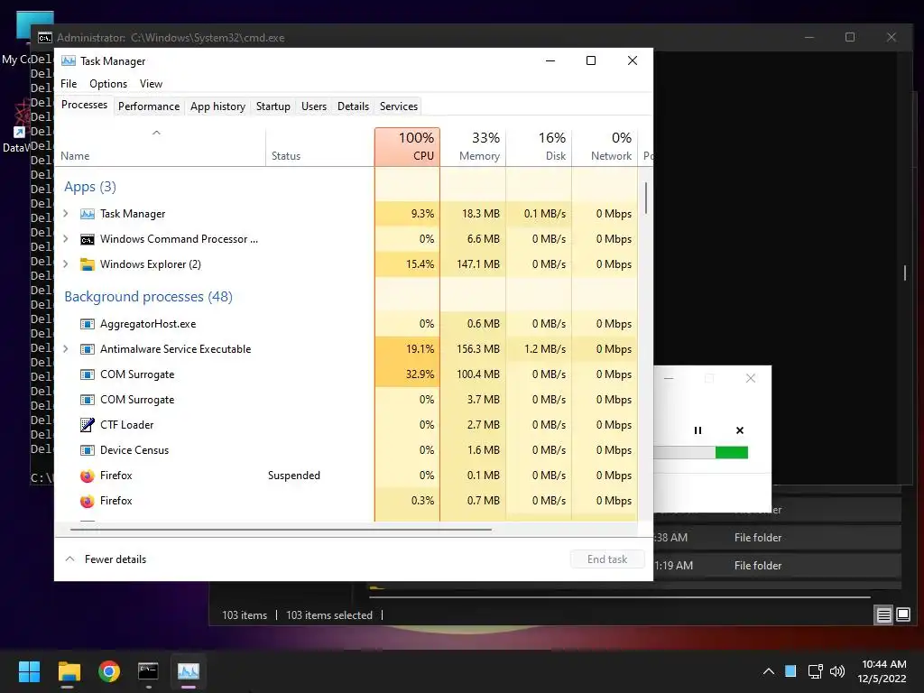The height and width of the screenshot is (693, 924).
Task: Switch Explorer to large thumbnails view icon
Action: coord(903,615)
